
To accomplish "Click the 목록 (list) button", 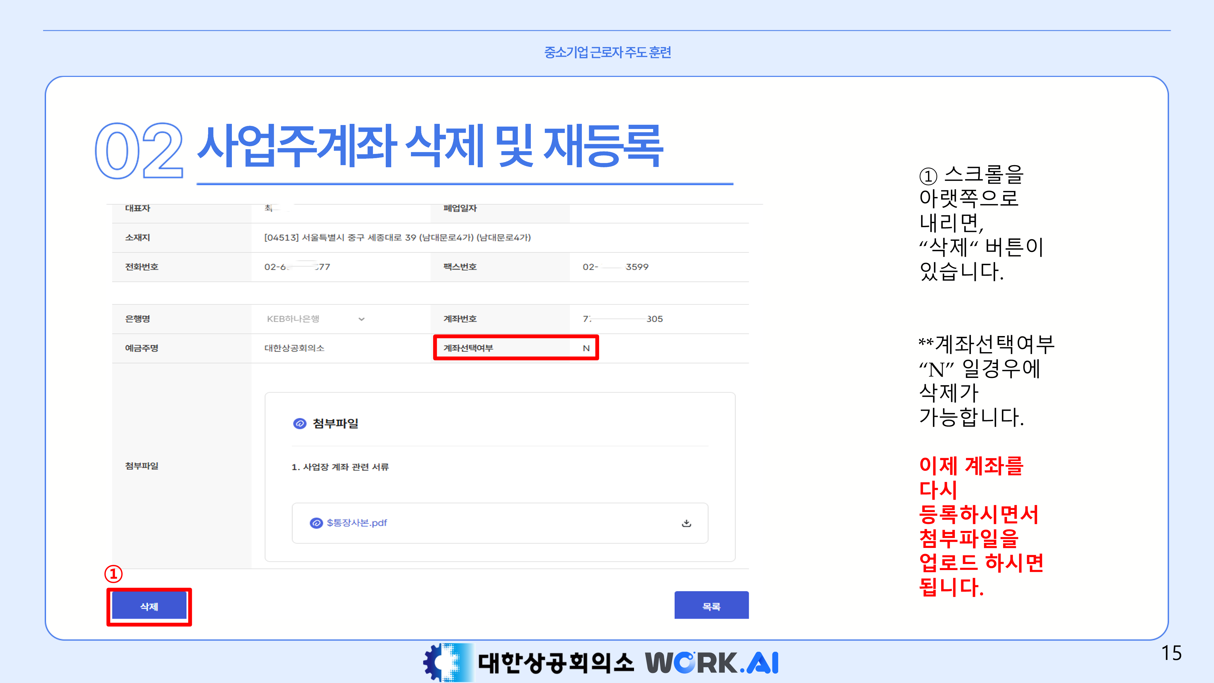I will coord(711,606).
